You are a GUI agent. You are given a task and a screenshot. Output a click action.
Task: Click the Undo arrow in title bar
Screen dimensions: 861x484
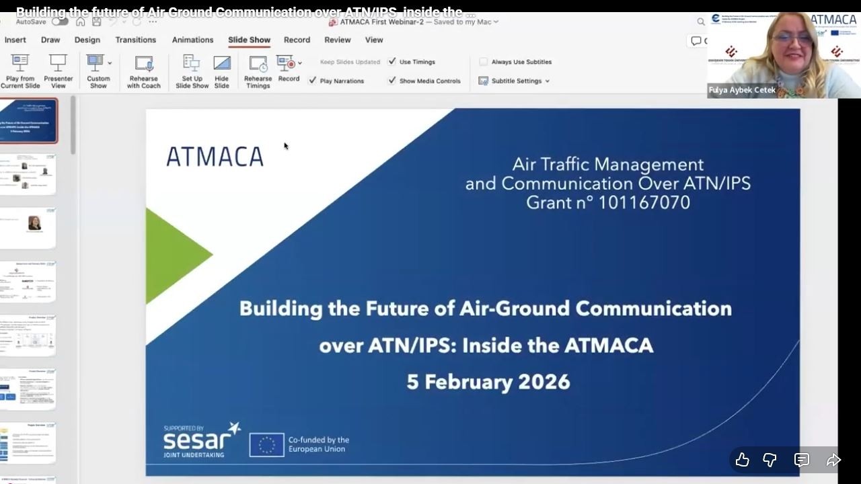[113, 22]
